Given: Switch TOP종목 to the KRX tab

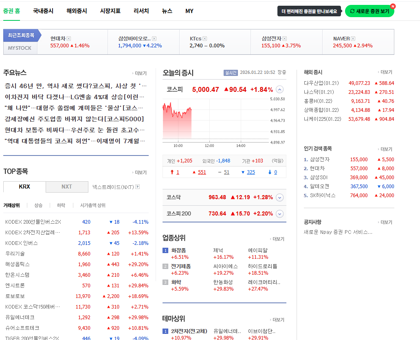Looking at the screenshot, I should pyautogui.click(x=24, y=187).
